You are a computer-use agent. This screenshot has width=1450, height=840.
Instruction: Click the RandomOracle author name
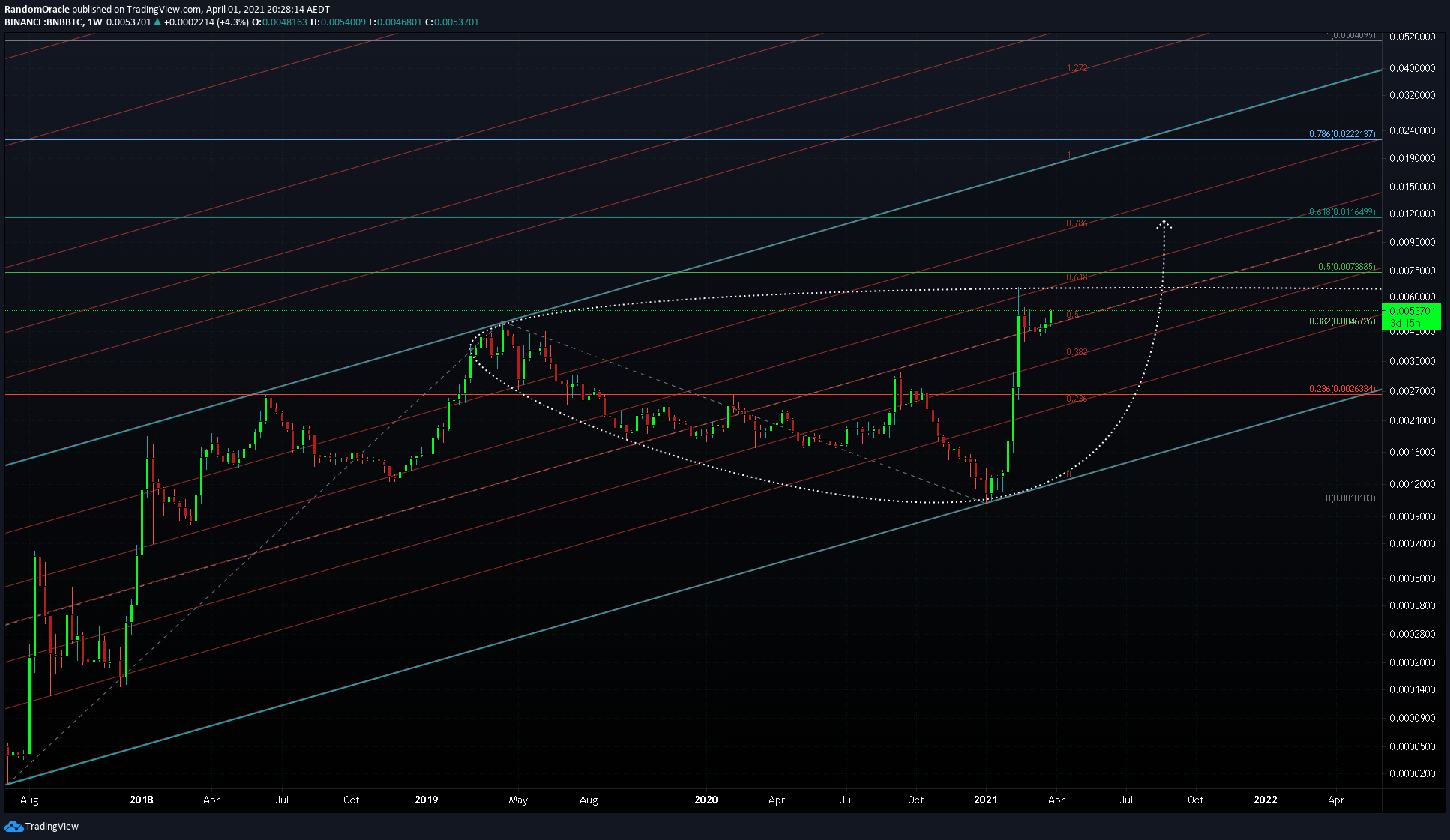[37, 10]
